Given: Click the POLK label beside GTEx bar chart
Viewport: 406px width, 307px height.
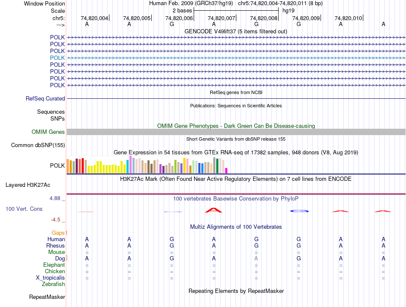Looking at the screenshot, I should pyautogui.click(x=57, y=165).
